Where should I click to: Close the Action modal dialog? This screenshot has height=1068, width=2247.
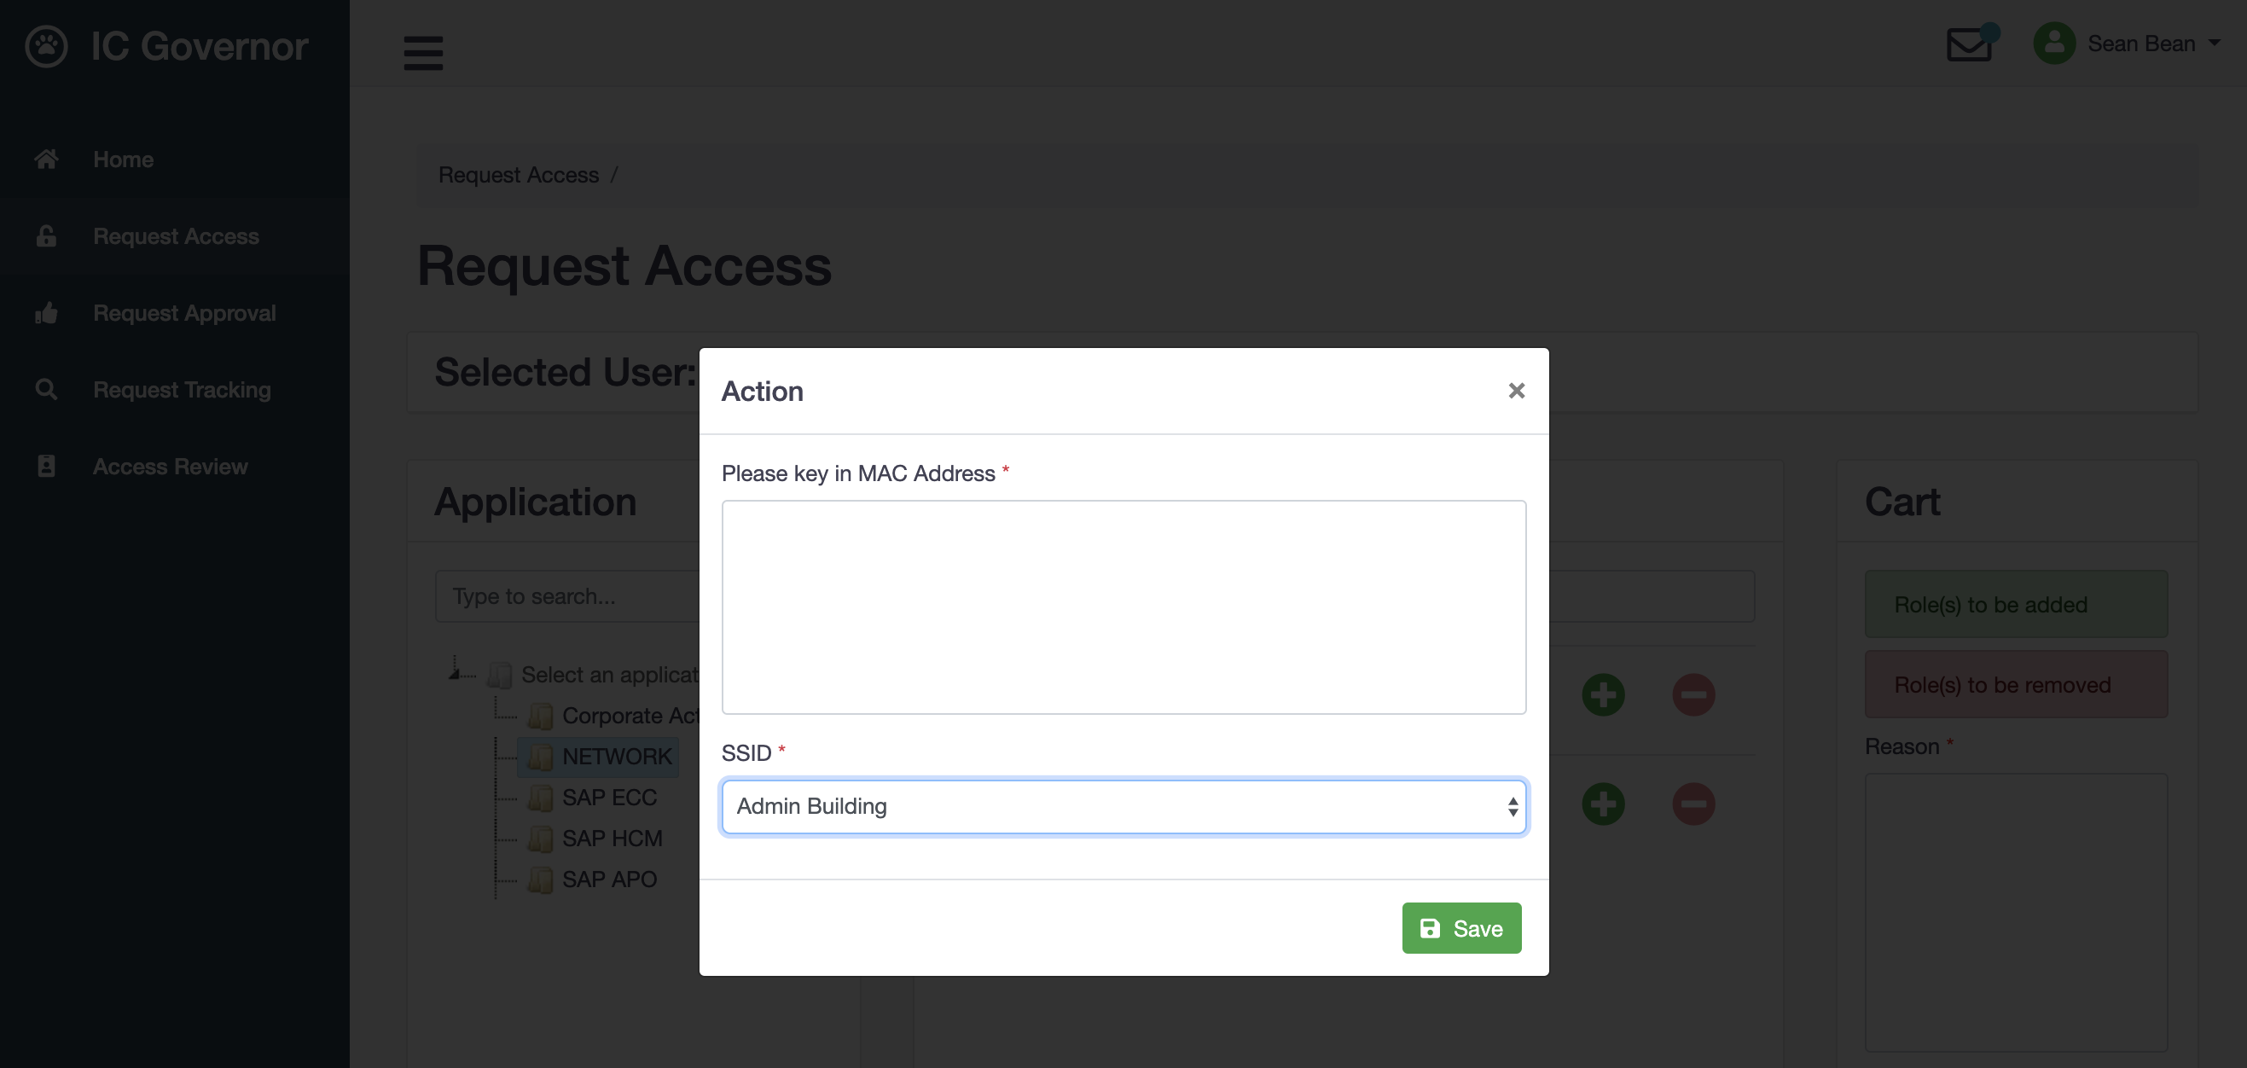pos(1515,390)
